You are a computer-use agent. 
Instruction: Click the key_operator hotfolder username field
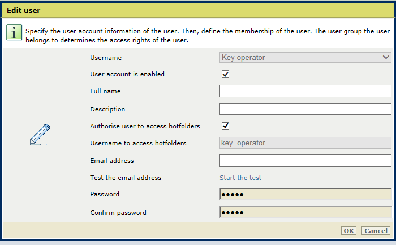coord(305,143)
